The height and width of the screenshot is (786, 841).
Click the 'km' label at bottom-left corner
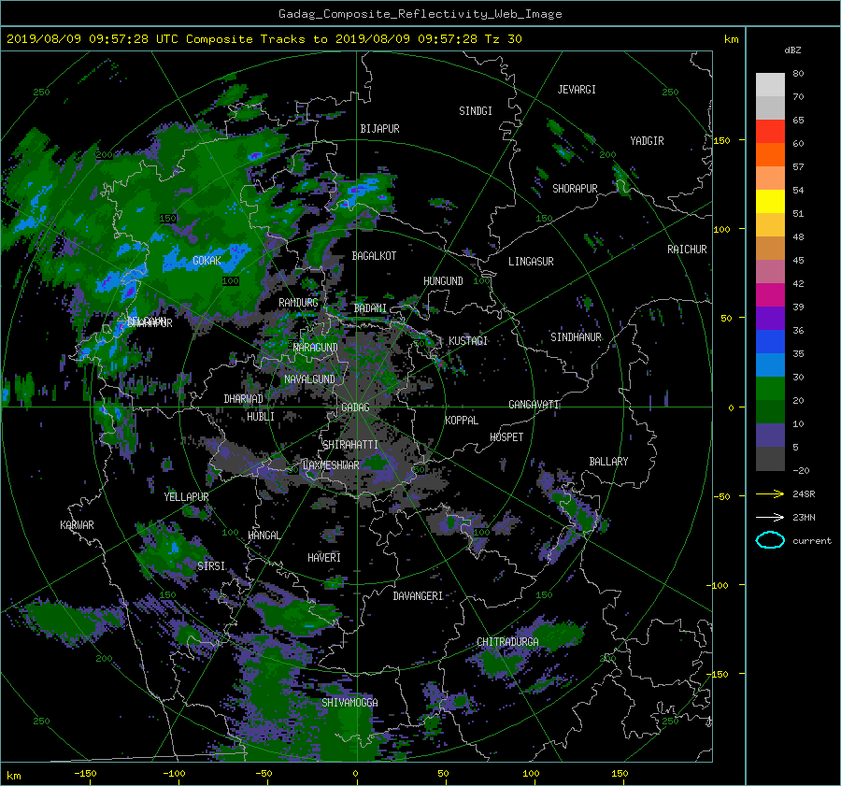(x=14, y=776)
